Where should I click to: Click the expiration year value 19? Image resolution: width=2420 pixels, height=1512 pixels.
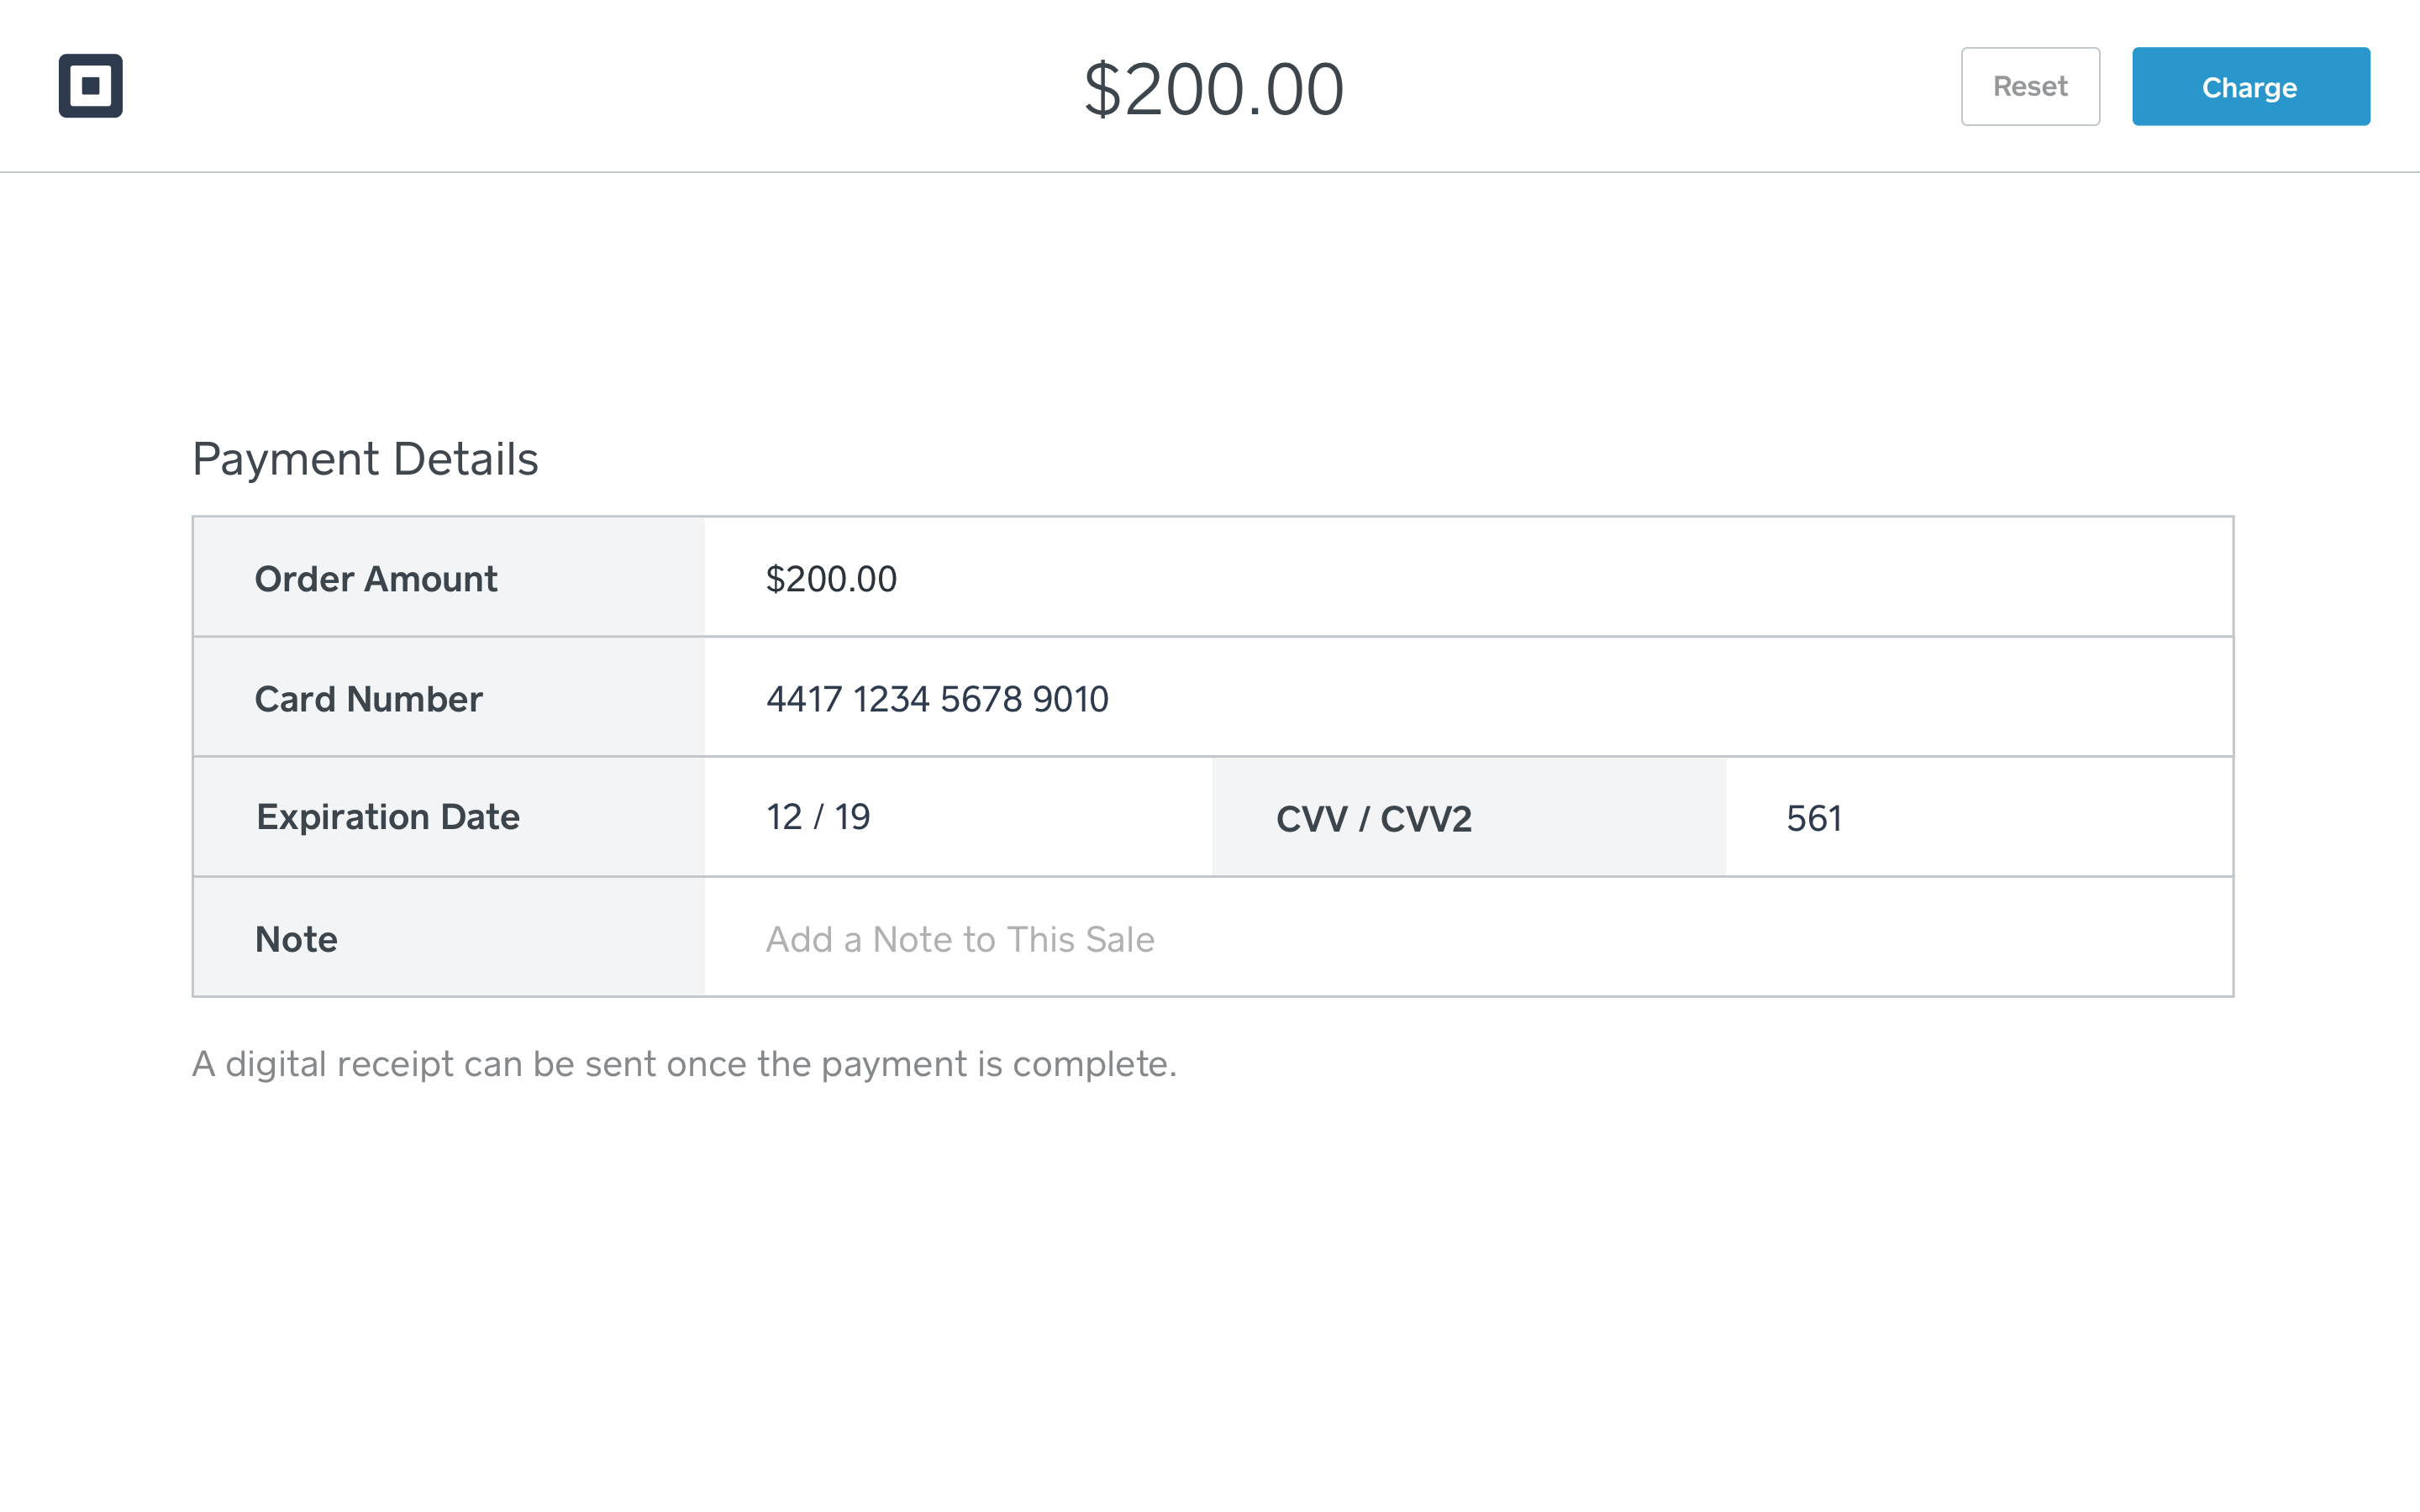[852, 817]
